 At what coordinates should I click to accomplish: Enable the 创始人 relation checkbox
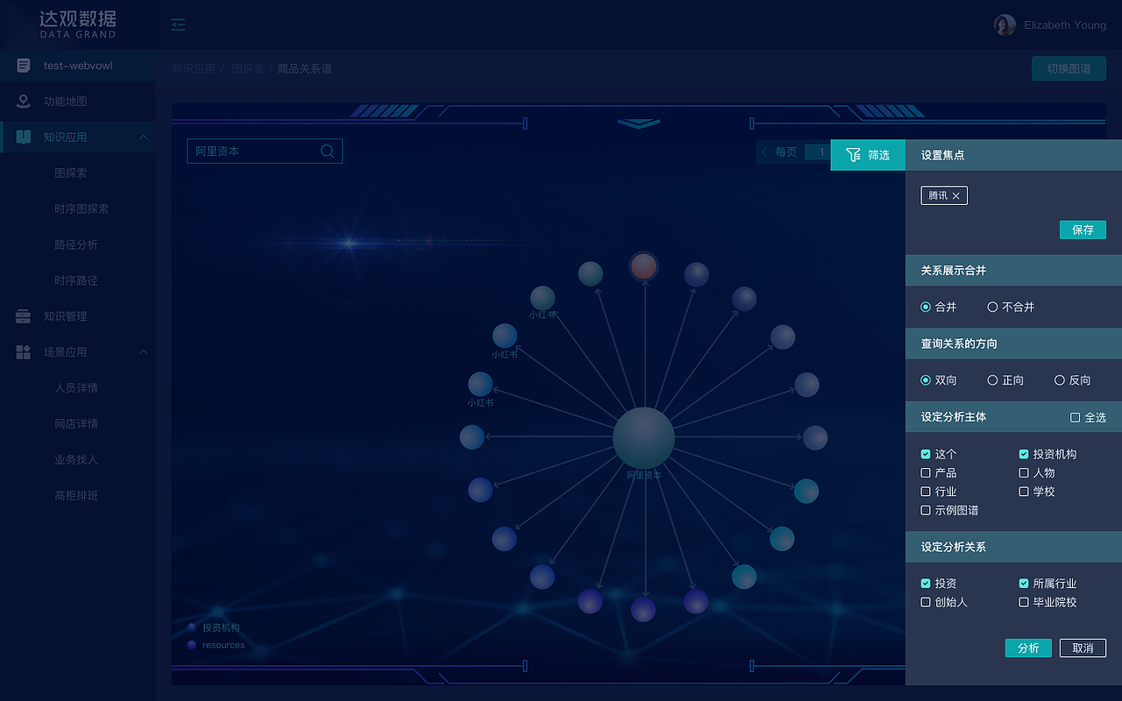tap(926, 602)
